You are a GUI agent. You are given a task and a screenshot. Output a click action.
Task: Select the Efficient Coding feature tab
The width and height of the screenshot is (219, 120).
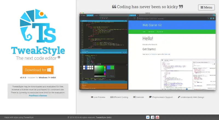click(x=119, y=97)
